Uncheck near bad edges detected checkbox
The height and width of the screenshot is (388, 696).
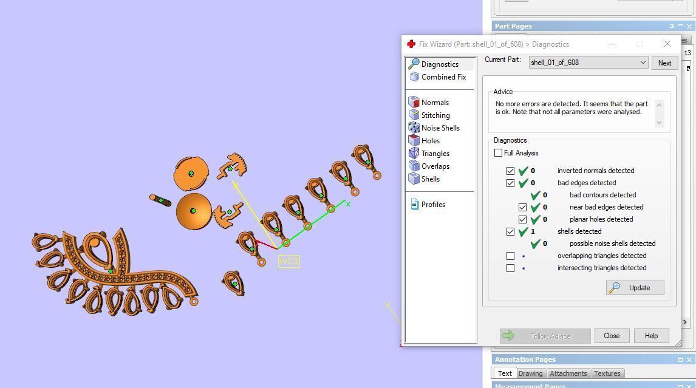[522, 207]
